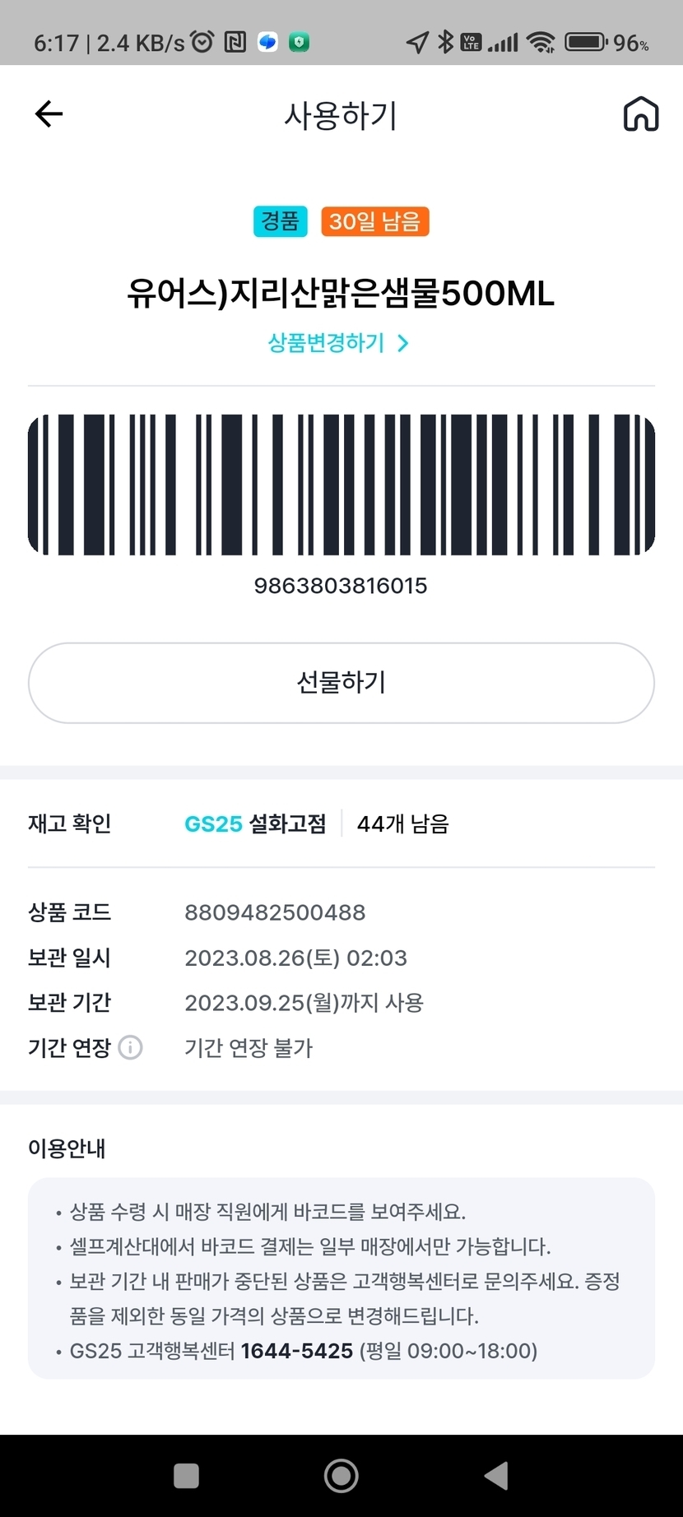Tap the 1644-5425 customer center number
Screen dimensions: 683x1517
[296, 1351]
